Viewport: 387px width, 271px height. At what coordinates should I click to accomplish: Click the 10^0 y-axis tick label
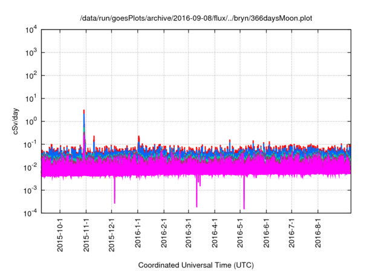pyautogui.click(x=30, y=121)
